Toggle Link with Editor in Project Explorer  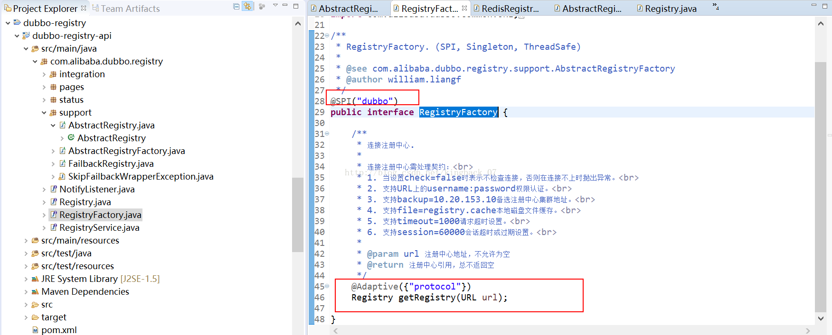[247, 6]
